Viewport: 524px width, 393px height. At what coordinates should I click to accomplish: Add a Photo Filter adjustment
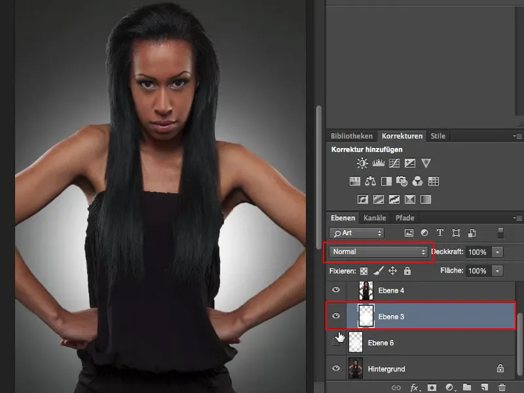coord(402,181)
